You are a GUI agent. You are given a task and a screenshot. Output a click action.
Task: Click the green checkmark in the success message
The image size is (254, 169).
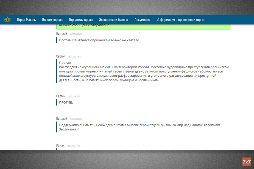pyautogui.click(x=60, y=25)
